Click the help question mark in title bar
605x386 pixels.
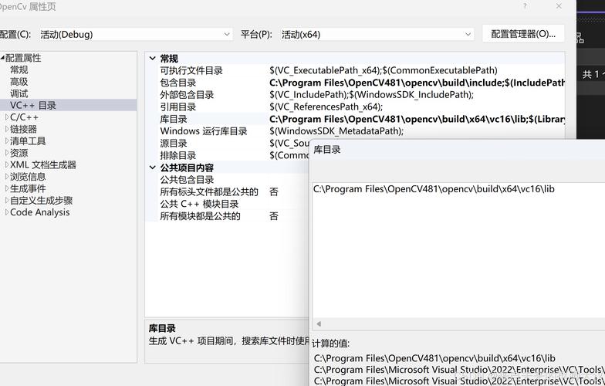(525, 6)
